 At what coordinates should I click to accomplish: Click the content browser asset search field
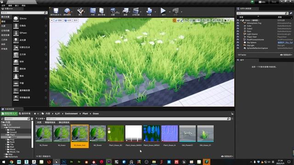(x=138, y=119)
